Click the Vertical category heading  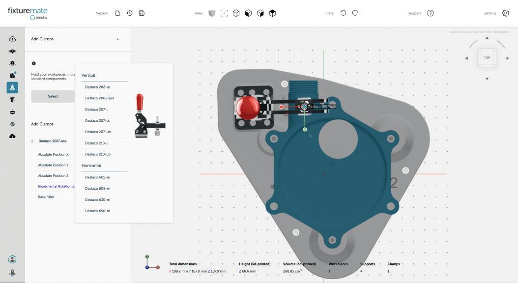88,75
